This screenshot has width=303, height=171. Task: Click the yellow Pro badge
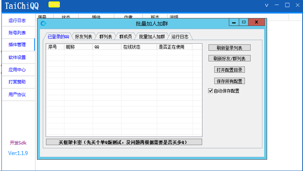54,5
